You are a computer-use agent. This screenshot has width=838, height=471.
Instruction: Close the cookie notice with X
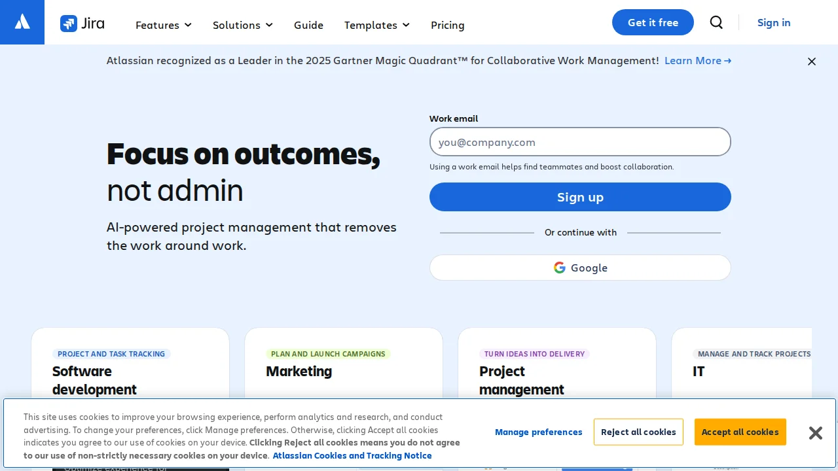(815, 432)
